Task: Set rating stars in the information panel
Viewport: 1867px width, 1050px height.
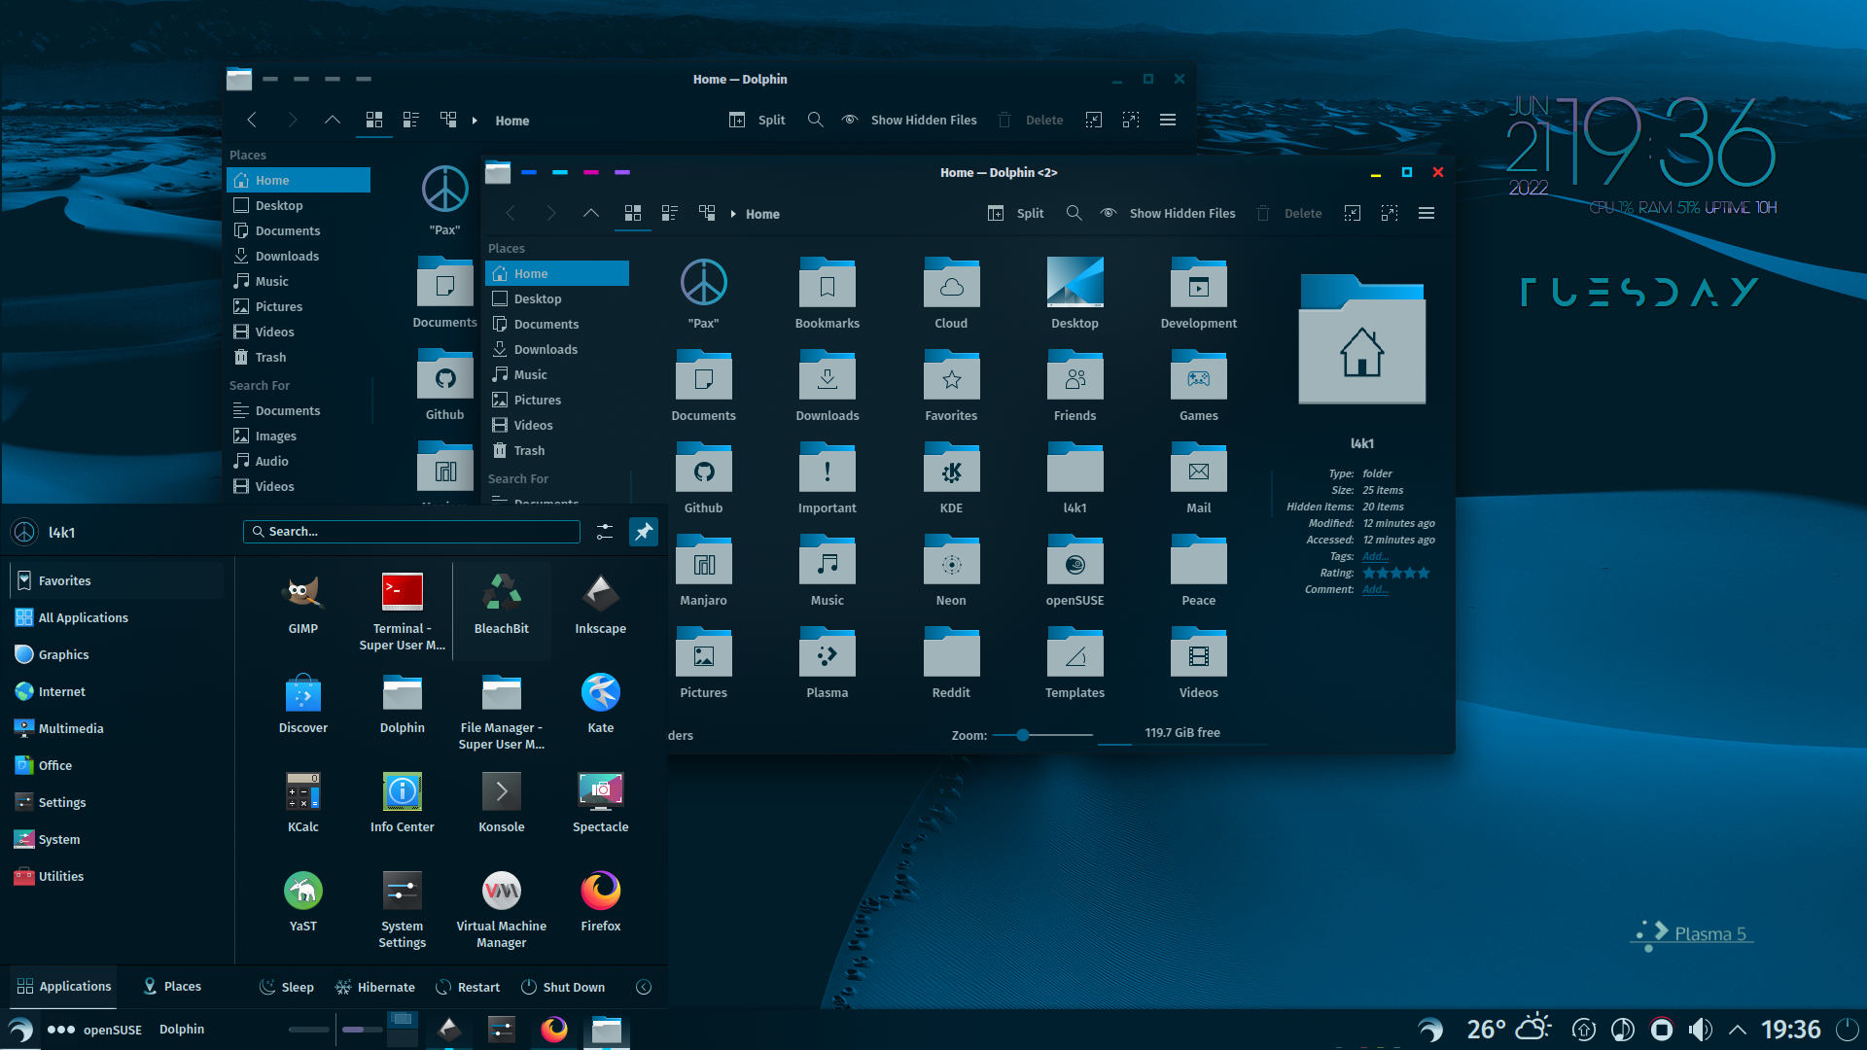Action: tap(1396, 573)
